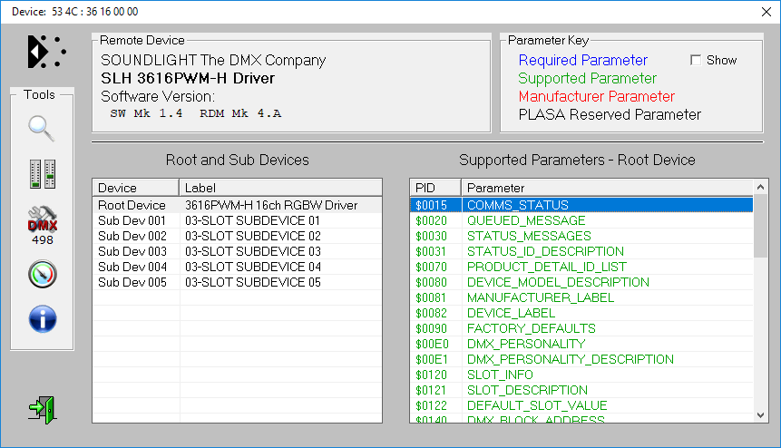
Task: Close the device window
Action: [760, 11]
